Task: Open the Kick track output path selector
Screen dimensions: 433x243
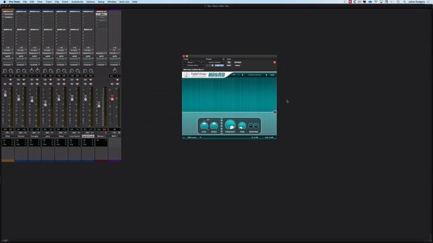Action: [x=7, y=53]
